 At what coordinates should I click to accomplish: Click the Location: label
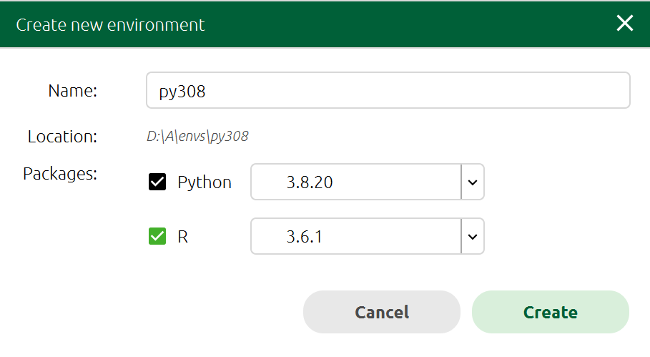(62, 137)
